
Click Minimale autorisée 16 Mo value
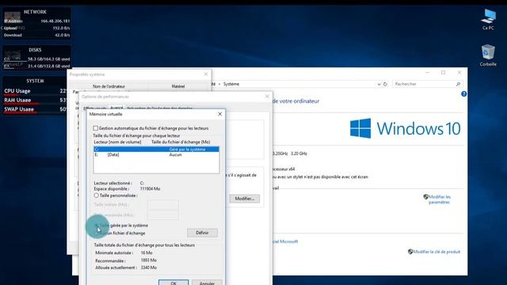coord(147,253)
